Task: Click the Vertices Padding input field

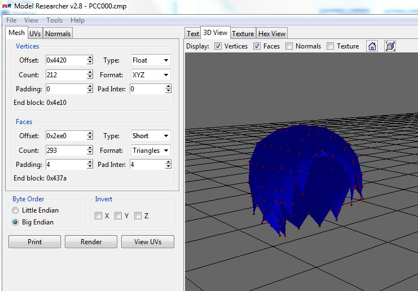Action: (x=66, y=89)
